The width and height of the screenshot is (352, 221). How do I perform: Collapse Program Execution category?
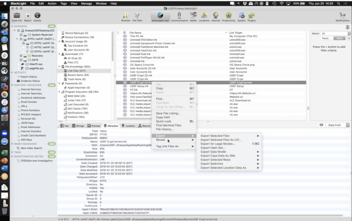59,92
